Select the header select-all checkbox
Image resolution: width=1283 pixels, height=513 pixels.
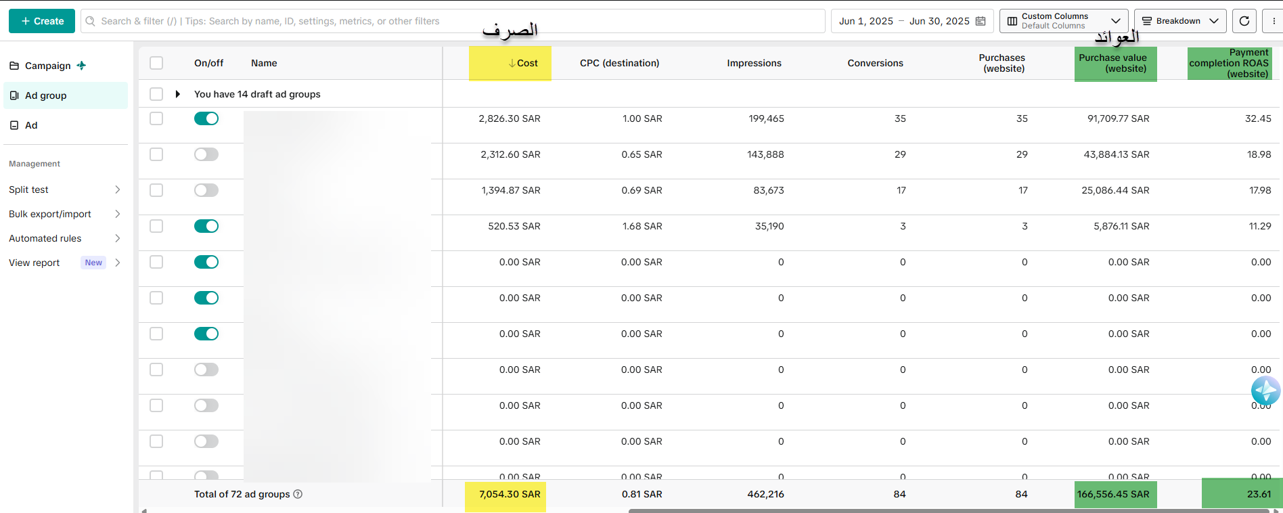click(156, 63)
